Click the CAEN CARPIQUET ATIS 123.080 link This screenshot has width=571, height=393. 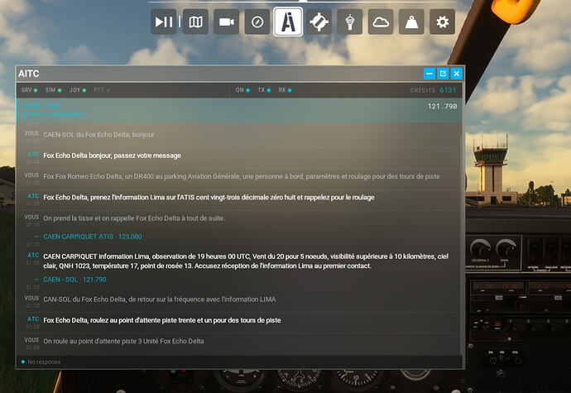point(93,237)
